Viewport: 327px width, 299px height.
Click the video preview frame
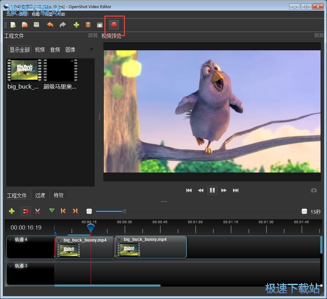212,111
